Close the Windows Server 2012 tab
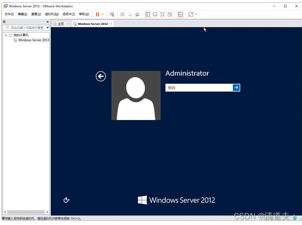 tap(111, 24)
